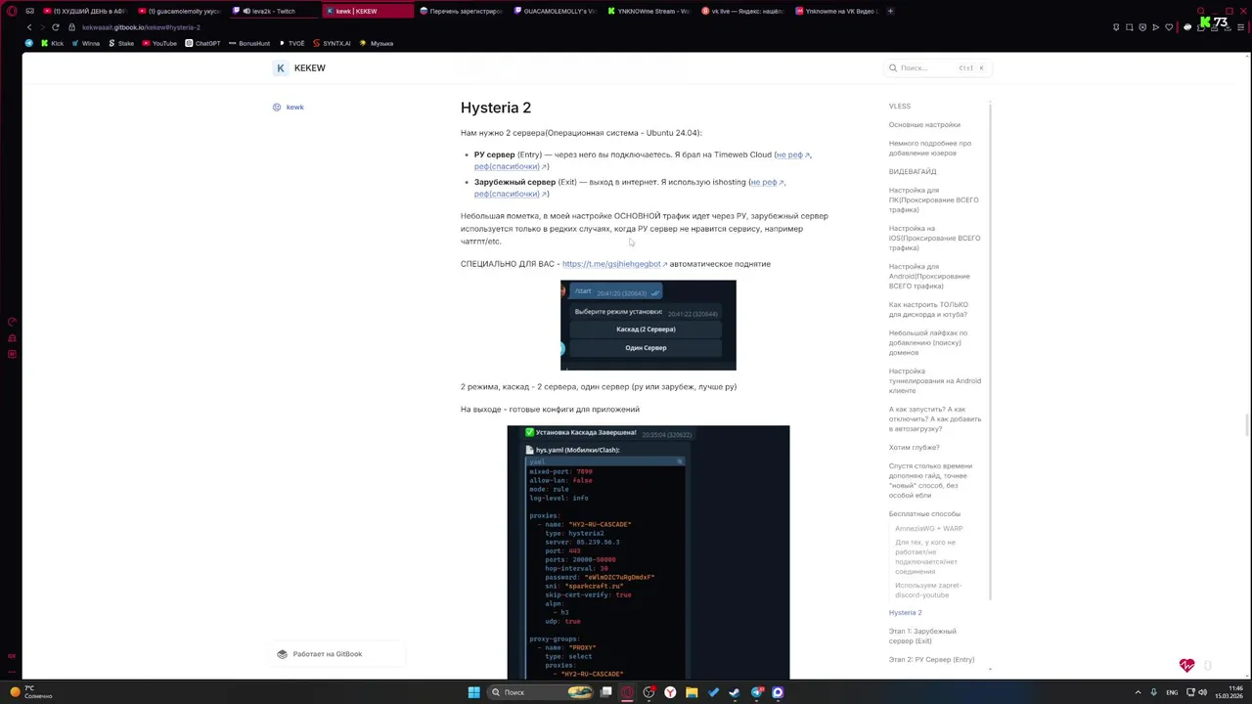Screen dimensions: 1252x704
Task: Open Windows Start menu
Action: [473, 692]
